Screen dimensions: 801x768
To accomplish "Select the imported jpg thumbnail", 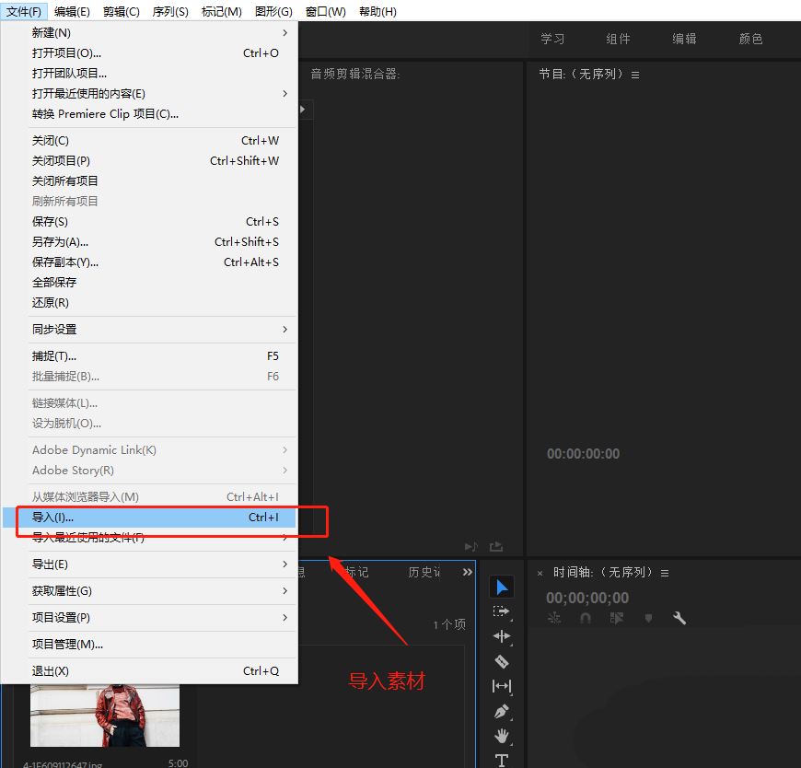I will click(x=105, y=716).
